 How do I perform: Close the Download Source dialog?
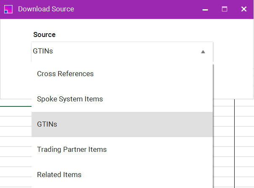tap(243, 9)
